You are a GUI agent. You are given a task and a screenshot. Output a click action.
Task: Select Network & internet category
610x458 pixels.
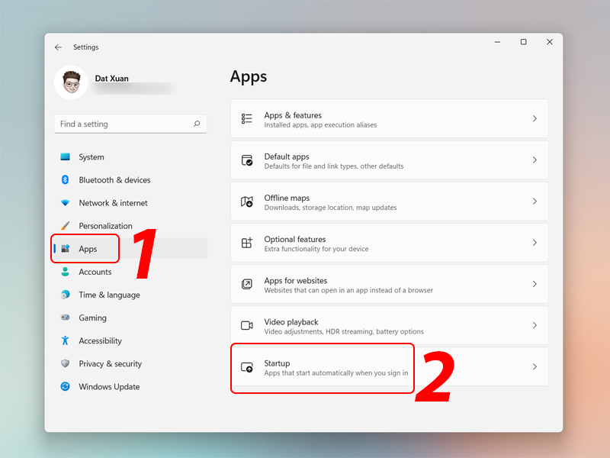(113, 203)
